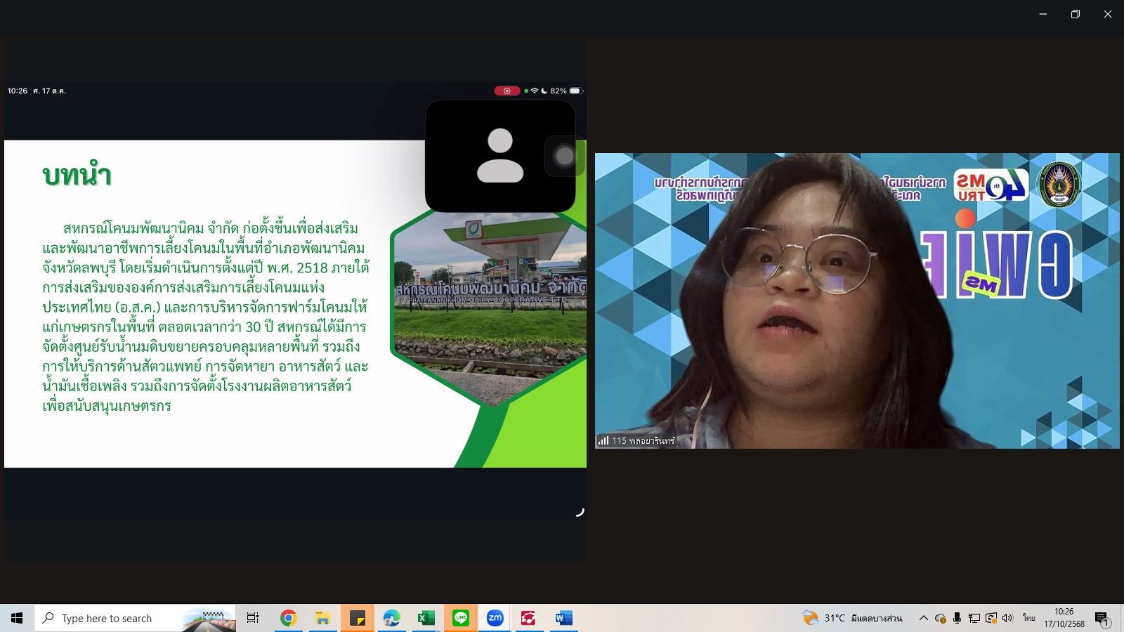Open the clock and date flyout
Viewport: 1124px width, 632px height.
(x=1064, y=618)
